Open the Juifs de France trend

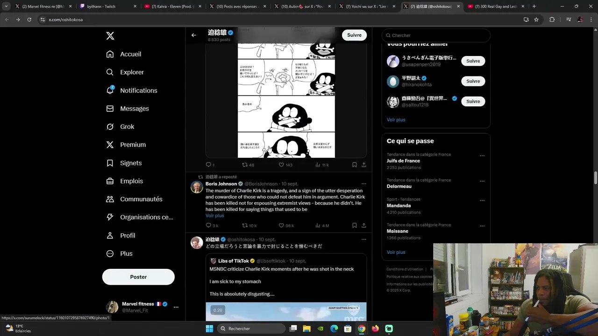point(403,161)
